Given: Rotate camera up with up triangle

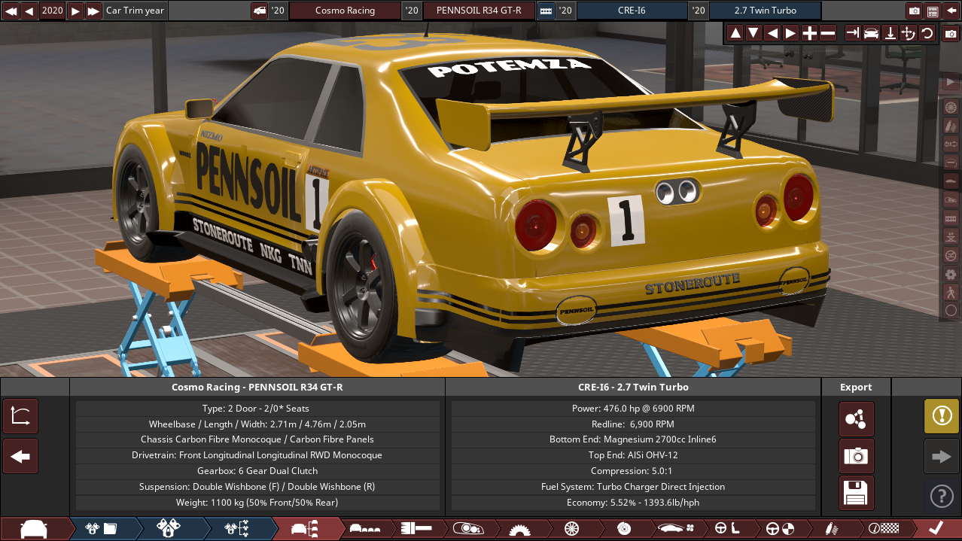Looking at the screenshot, I should tap(735, 33).
